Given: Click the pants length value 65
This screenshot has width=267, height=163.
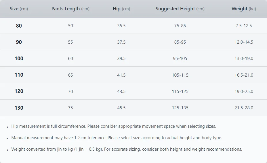Looking at the screenshot, I should click(70, 75).
